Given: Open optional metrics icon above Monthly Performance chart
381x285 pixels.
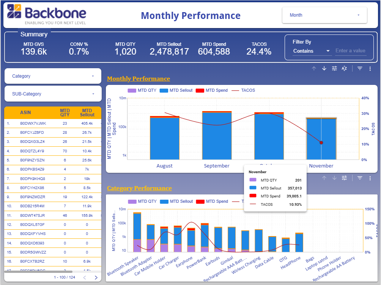Looking at the screenshot, I should pyautogui.click(x=334, y=69).
